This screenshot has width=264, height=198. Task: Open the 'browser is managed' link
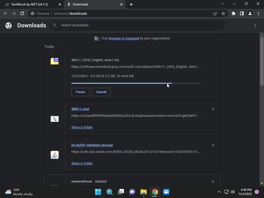pos(124,38)
